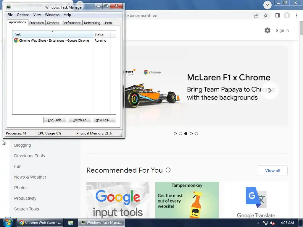Screen dimensions: 303x227
Task: Open Chrome three-dot menu
Action: 296,15
